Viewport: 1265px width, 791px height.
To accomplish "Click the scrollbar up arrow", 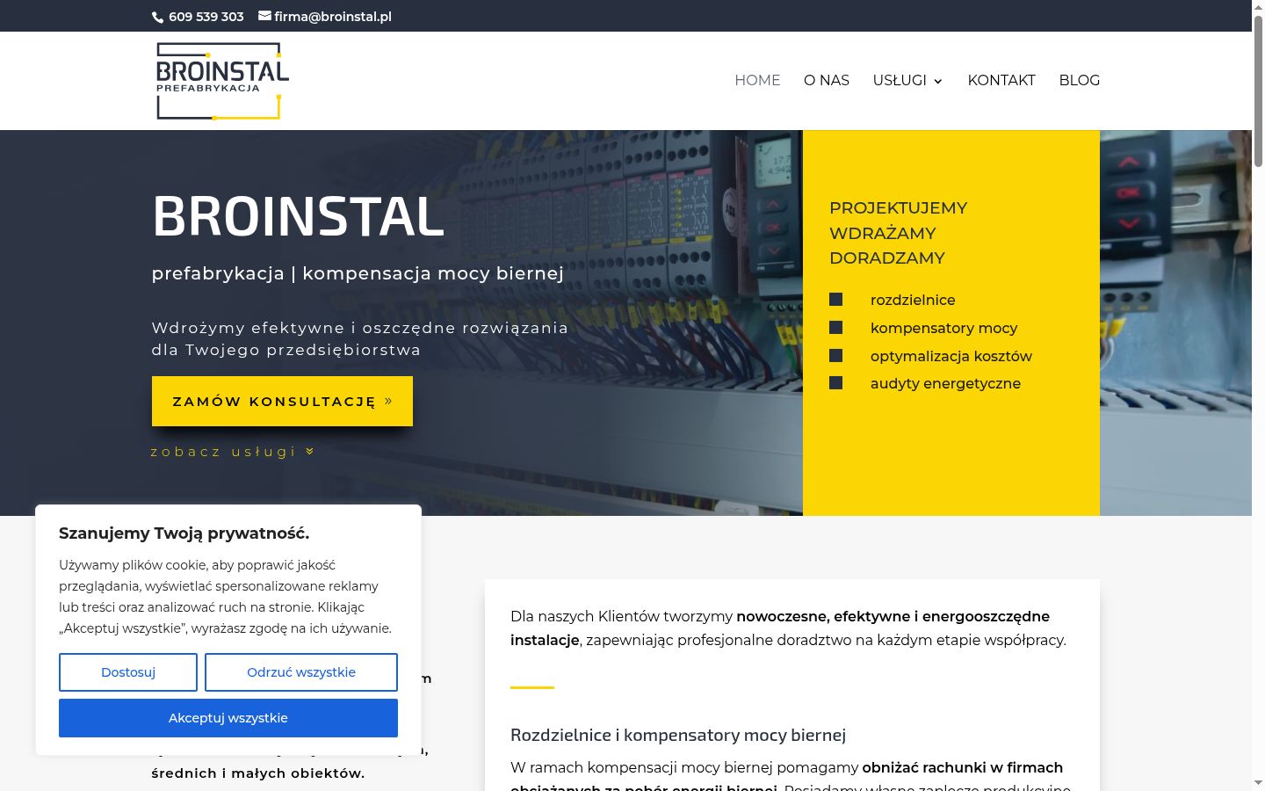I will coord(1258,6).
